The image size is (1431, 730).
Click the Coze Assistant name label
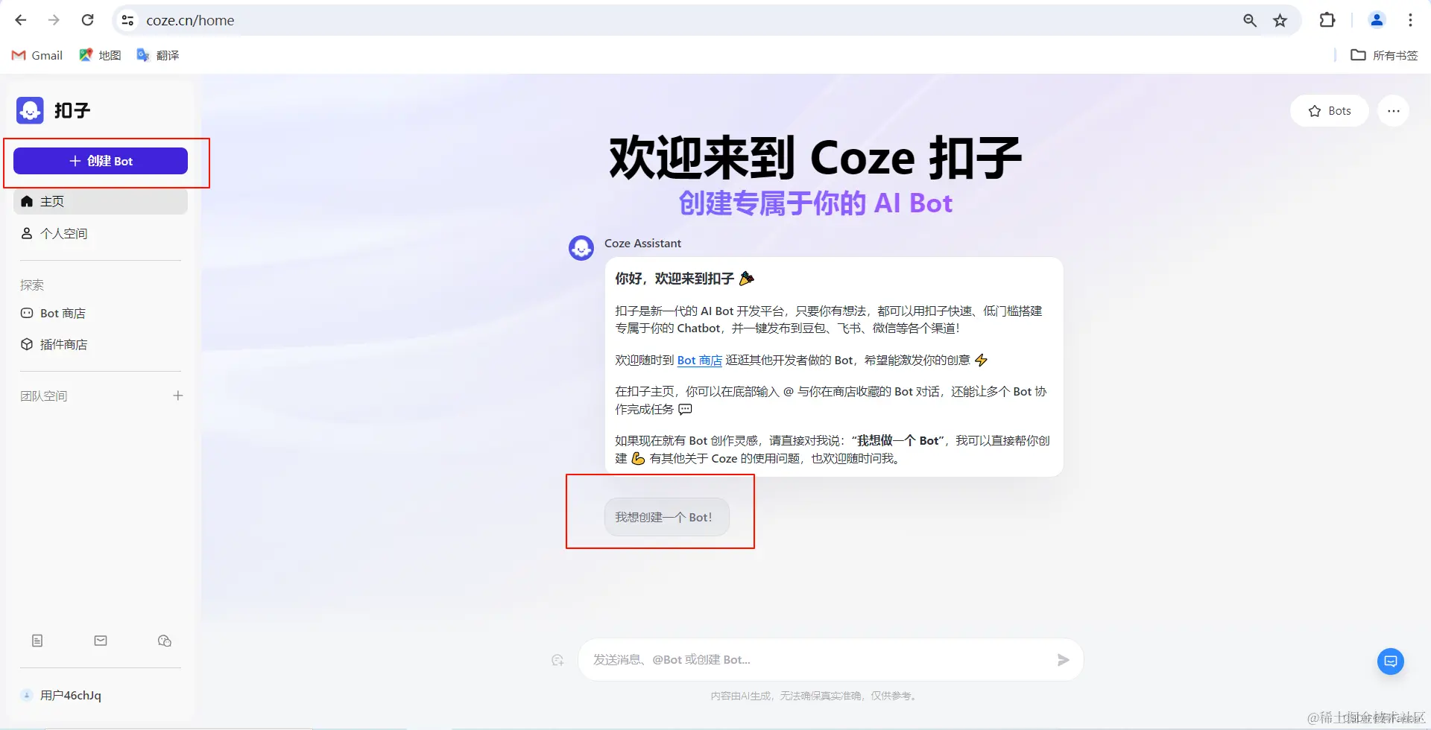642,243
